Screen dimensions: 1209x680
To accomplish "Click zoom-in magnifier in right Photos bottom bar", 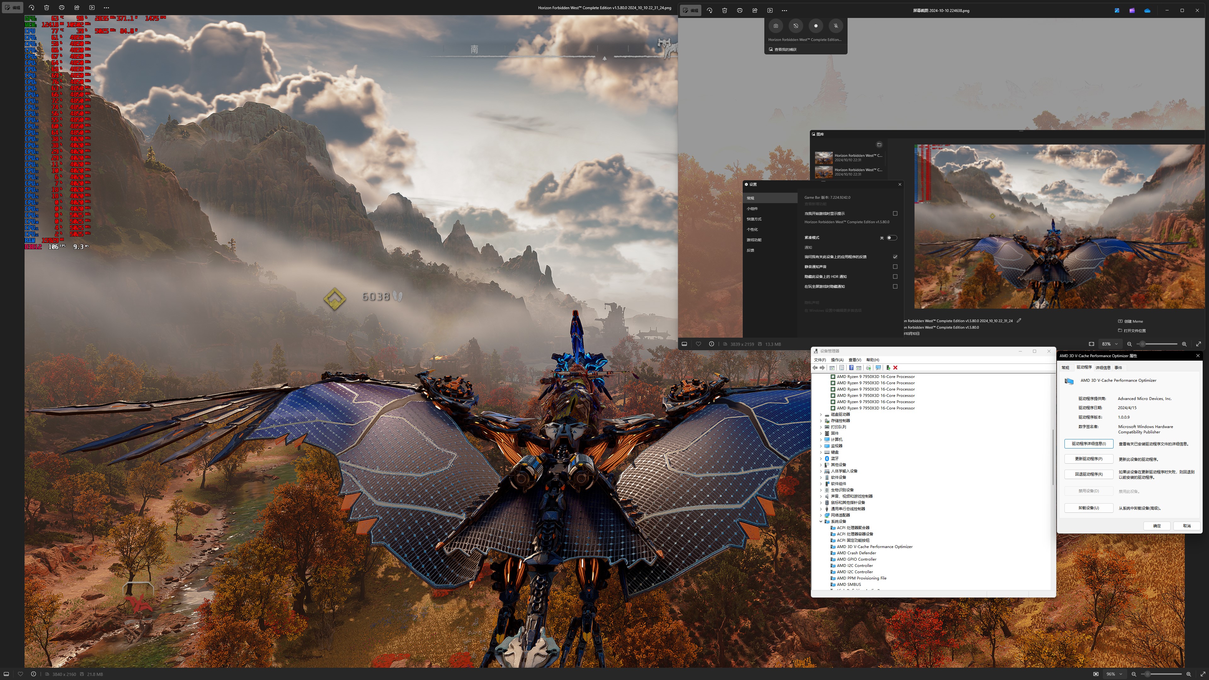I will tap(1184, 344).
